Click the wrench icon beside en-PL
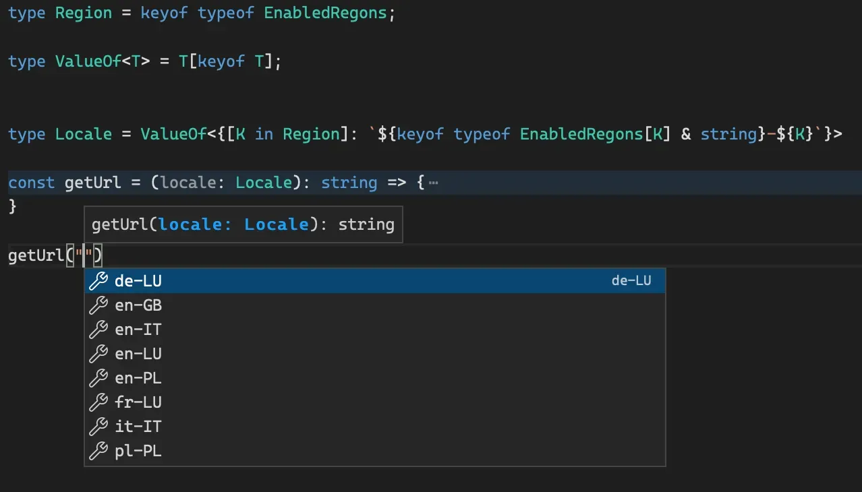Image resolution: width=862 pixels, height=492 pixels. tap(98, 378)
